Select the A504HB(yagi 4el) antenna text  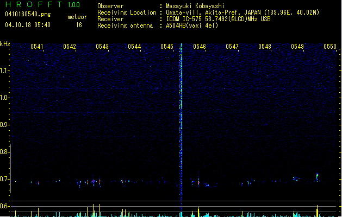click(x=192, y=25)
